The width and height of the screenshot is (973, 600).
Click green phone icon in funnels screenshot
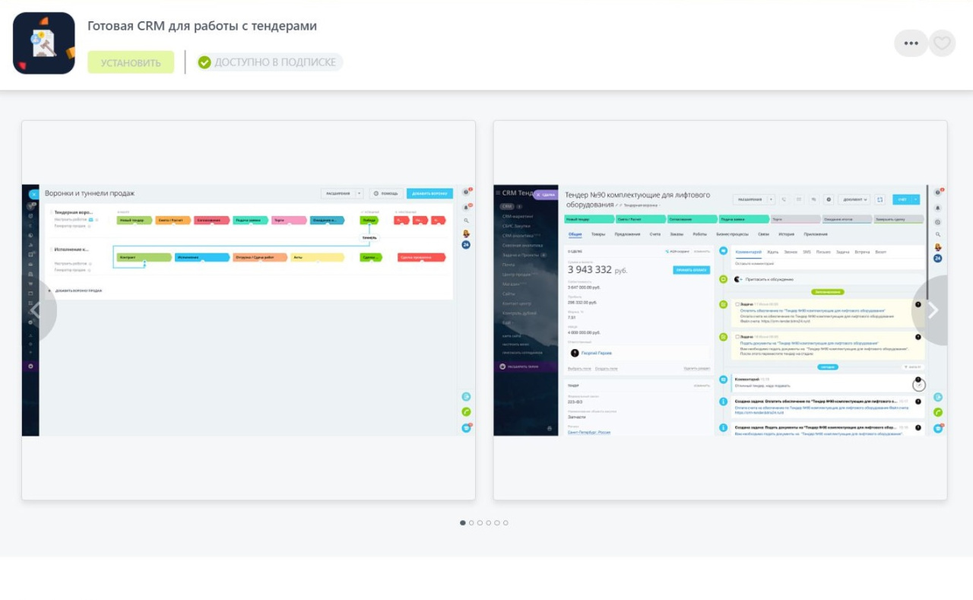point(466,412)
